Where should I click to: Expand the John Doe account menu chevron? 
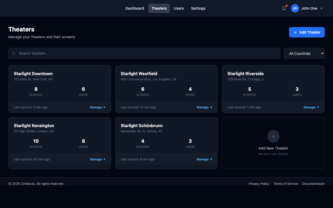[322, 8]
